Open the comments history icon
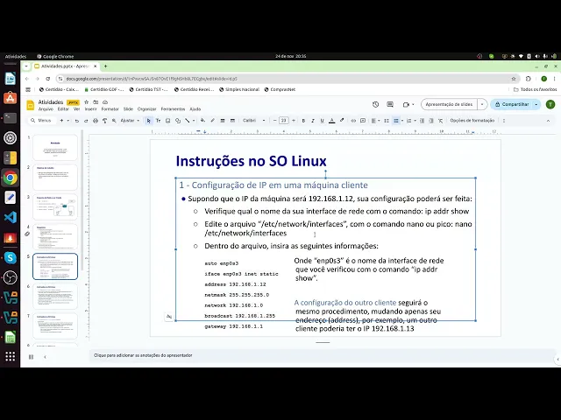 (390, 104)
